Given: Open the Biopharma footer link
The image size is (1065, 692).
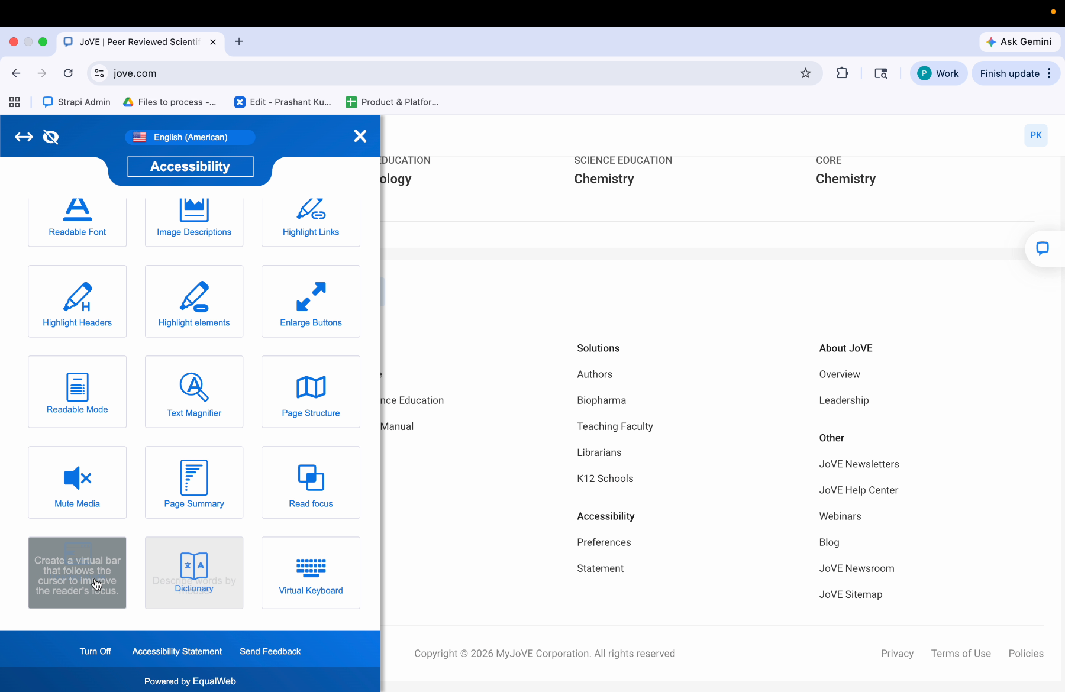Looking at the screenshot, I should pyautogui.click(x=601, y=400).
